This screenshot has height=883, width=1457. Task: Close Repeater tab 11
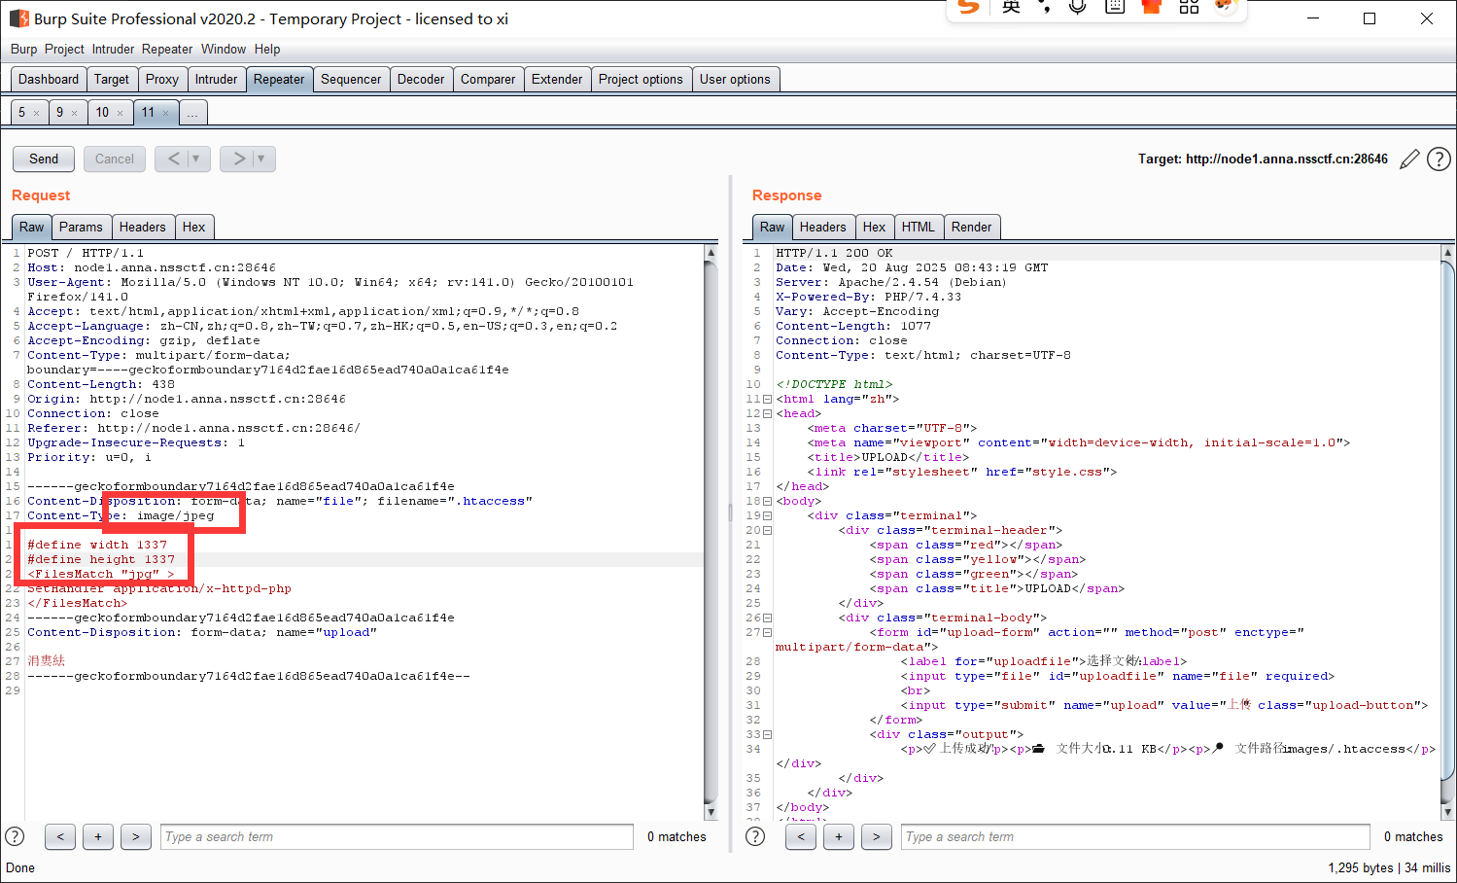[165, 113]
